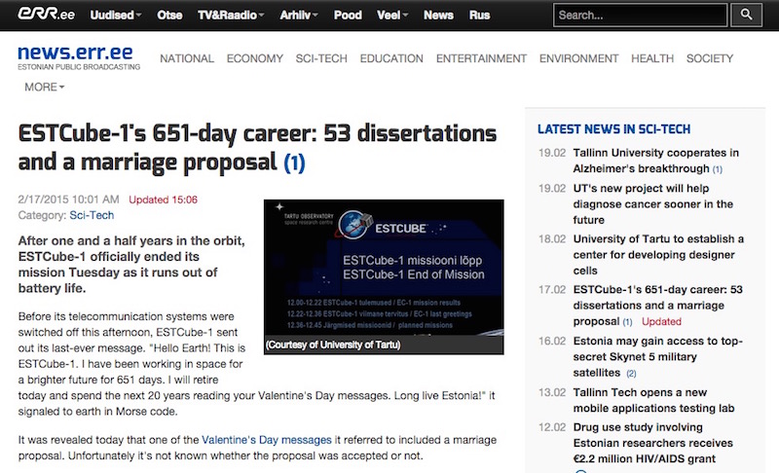Open the Valentine's Day messages link
This screenshot has width=779, height=473.
266,440
